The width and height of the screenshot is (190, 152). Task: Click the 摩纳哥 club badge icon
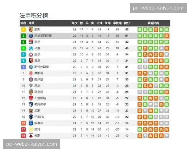coord(31,73)
